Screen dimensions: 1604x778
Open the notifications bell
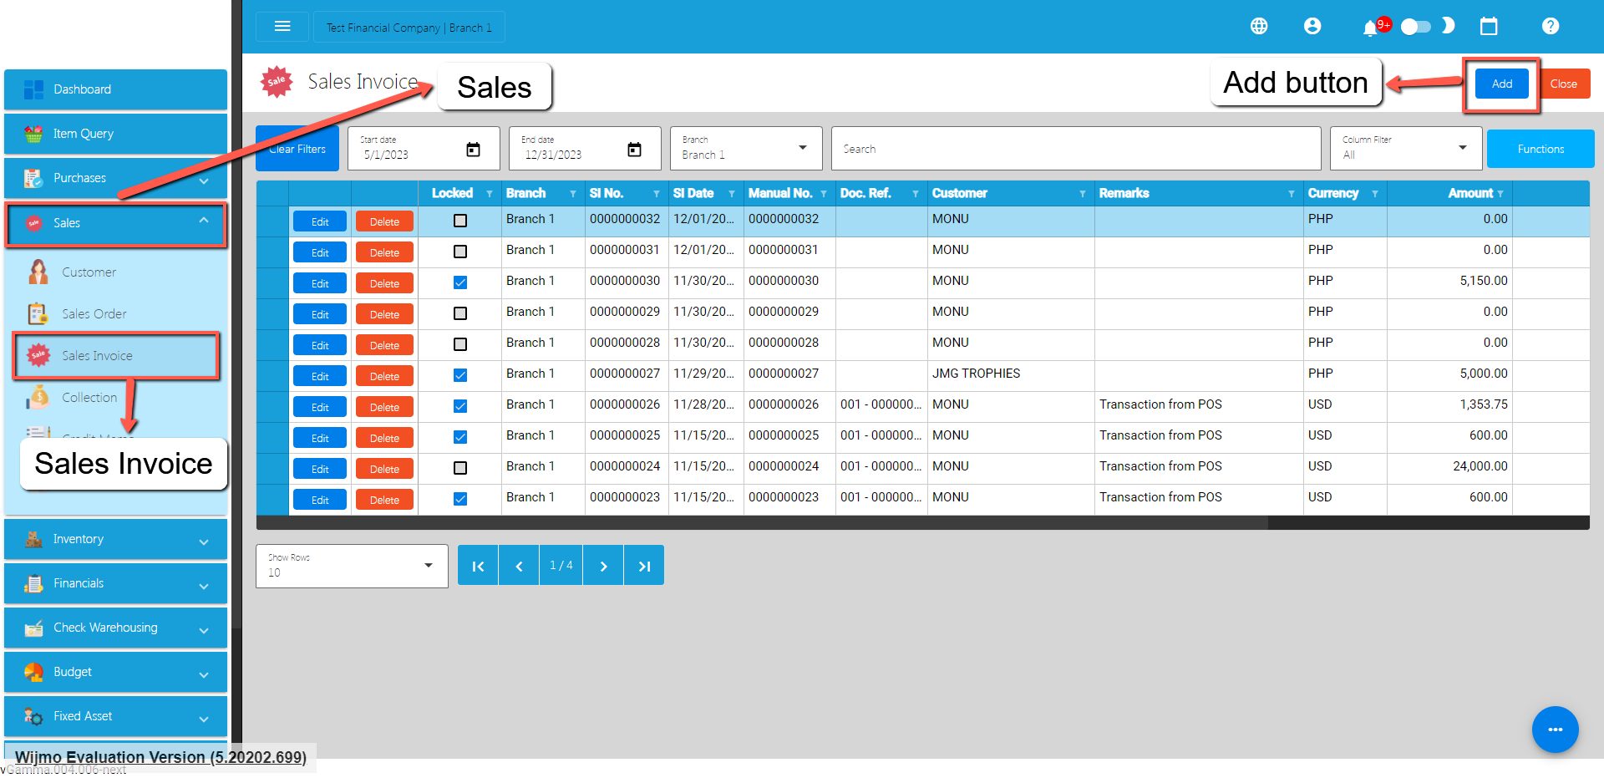click(x=1369, y=28)
